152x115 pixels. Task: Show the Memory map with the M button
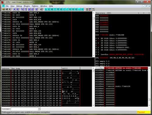[x=52, y=9]
